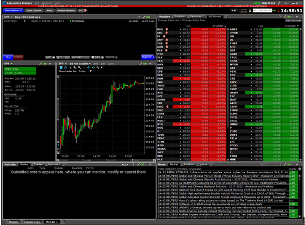Click the global wrench next to account number
305x225 pixels.
coord(279,3)
